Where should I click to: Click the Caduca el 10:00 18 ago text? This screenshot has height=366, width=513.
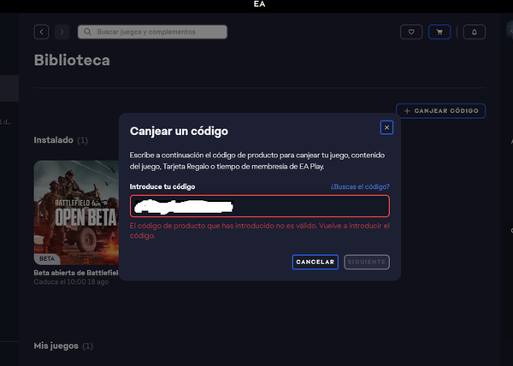pos(71,282)
